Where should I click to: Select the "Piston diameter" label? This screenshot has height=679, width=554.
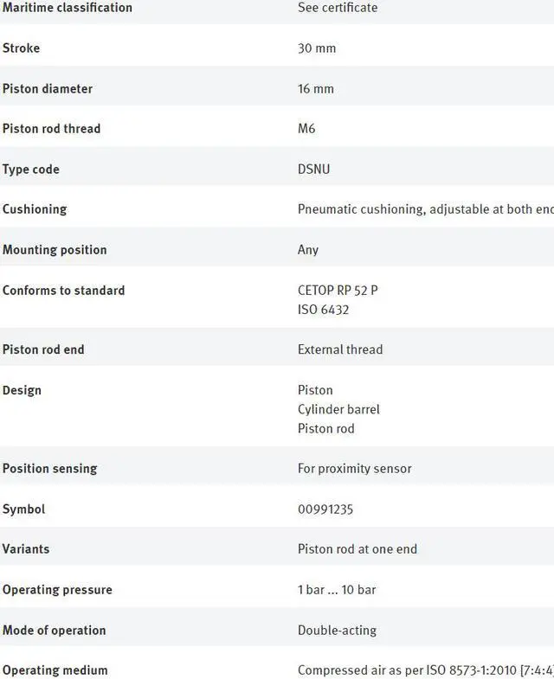coord(48,89)
